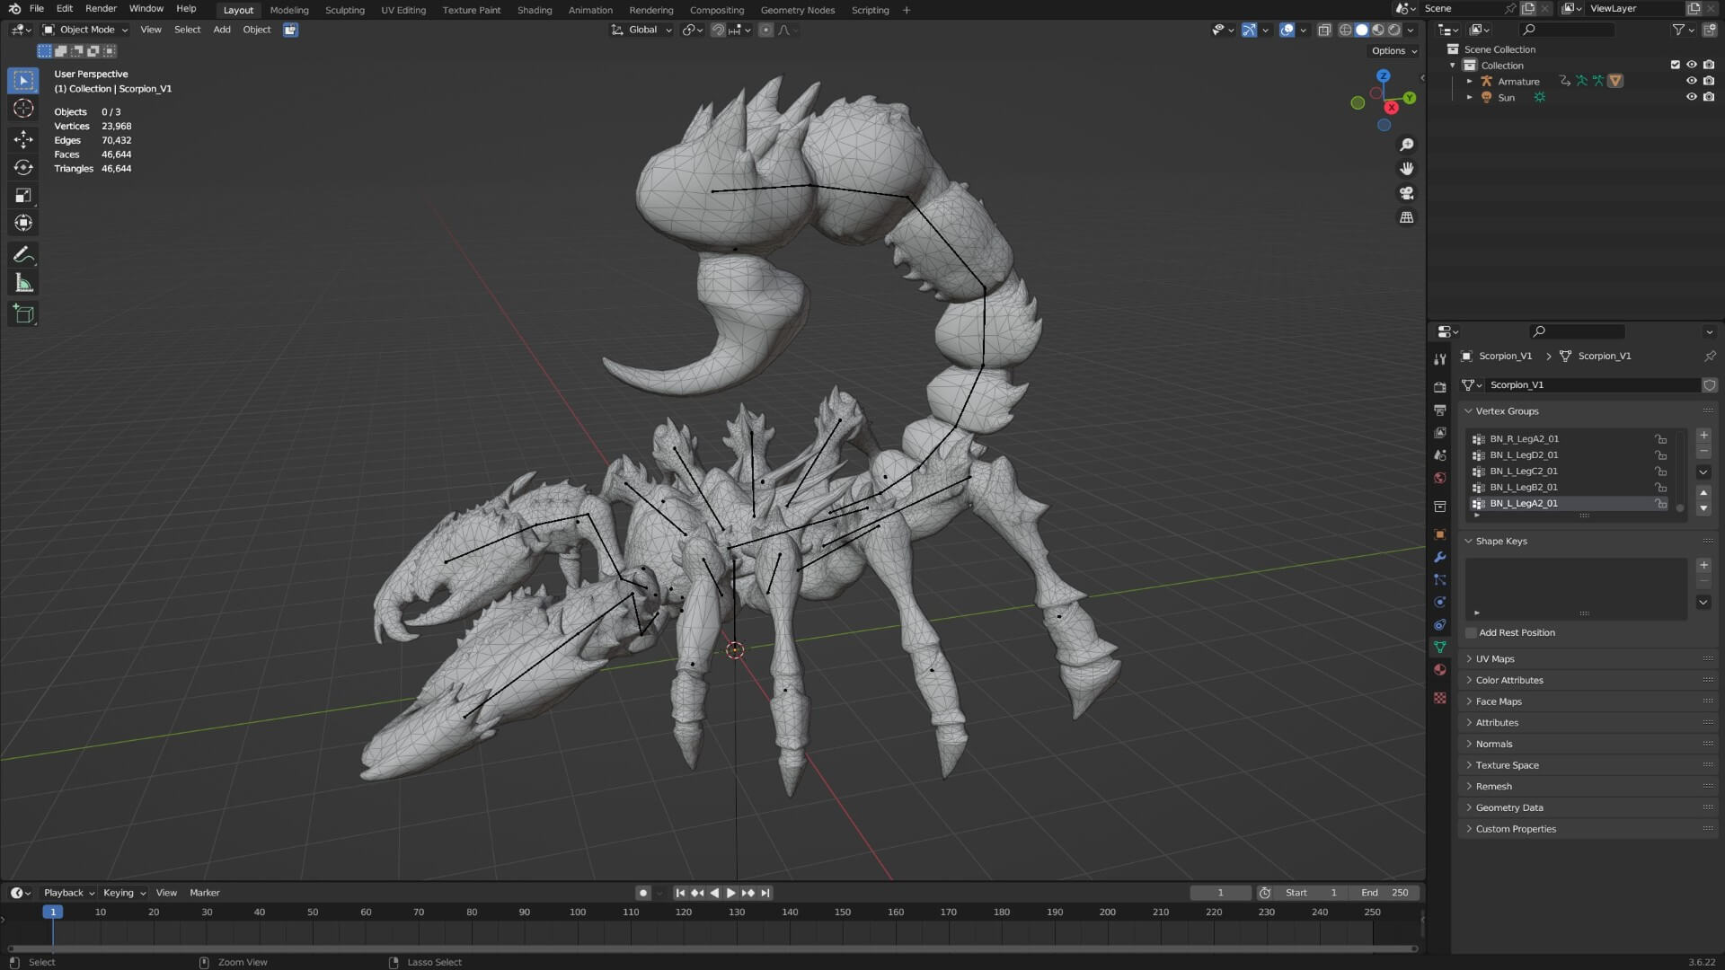Hide Collection in viewport via eye icon
This screenshot has width=1725, height=970.
click(x=1692, y=65)
